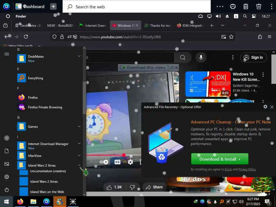Image resolution: width=276 pixels, height=207 pixels.
Task: Open the Finder menu
Action: tap(21, 16)
